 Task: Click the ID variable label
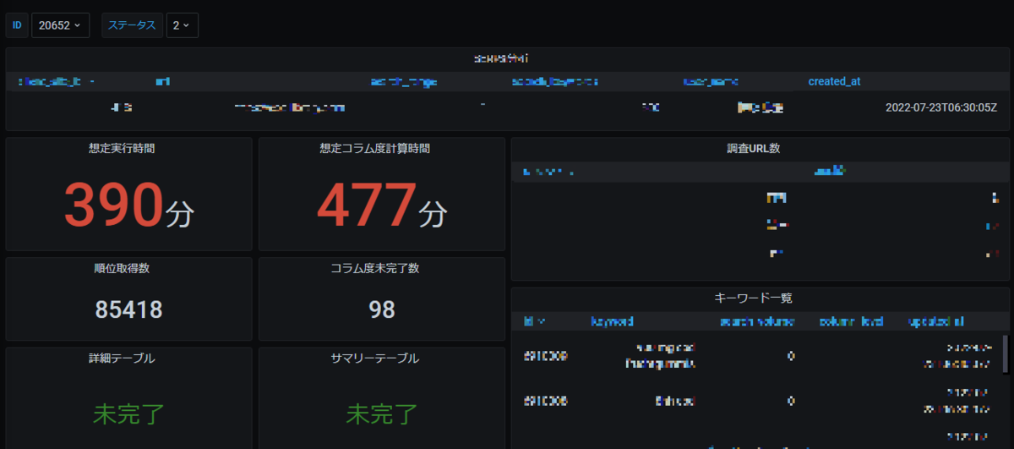point(17,25)
